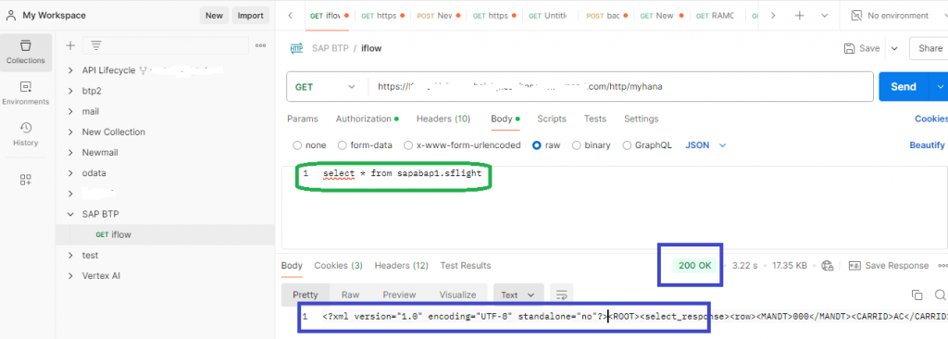The width and height of the screenshot is (948, 339).
Task: Expand the New Collection folder
Action: point(71,132)
